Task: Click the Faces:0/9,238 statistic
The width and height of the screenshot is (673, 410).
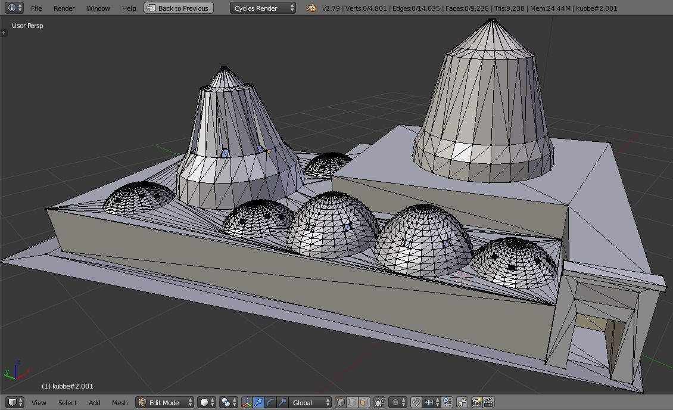Action: (467, 8)
